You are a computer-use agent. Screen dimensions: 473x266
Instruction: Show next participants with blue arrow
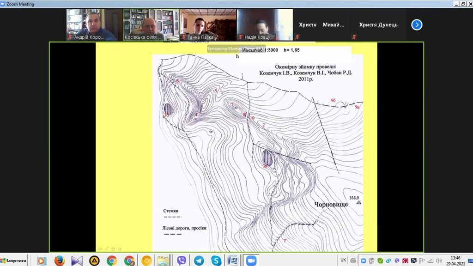click(417, 25)
